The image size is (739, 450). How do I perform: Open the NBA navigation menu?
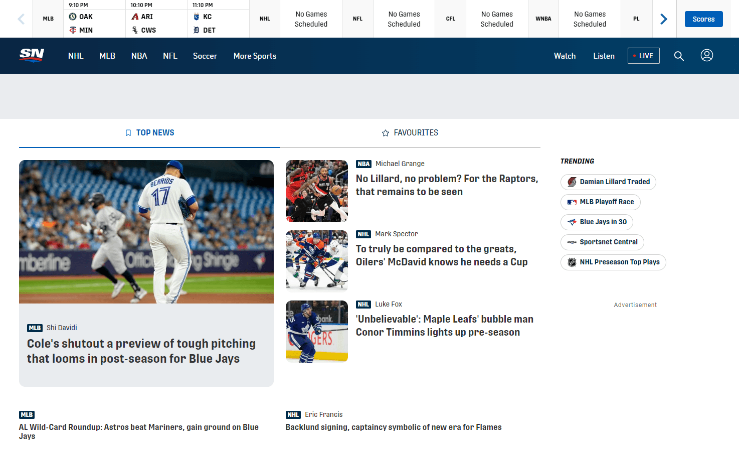click(x=139, y=56)
